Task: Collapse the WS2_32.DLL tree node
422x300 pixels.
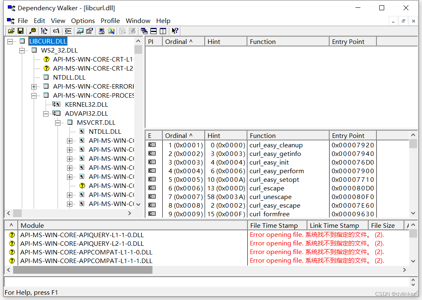Action: (22, 50)
